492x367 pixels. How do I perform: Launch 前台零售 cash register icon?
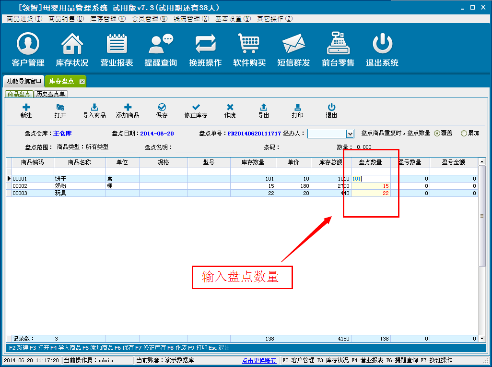(338, 49)
